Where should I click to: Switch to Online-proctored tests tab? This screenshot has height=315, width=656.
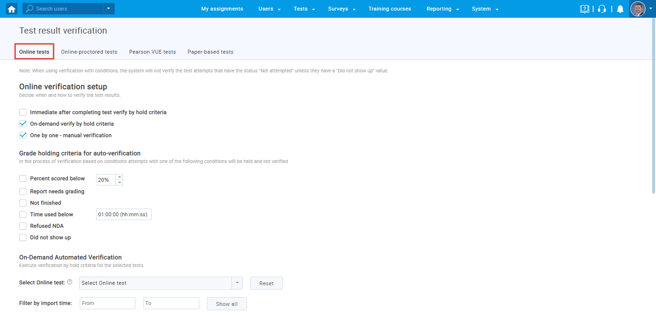click(89, 52)
